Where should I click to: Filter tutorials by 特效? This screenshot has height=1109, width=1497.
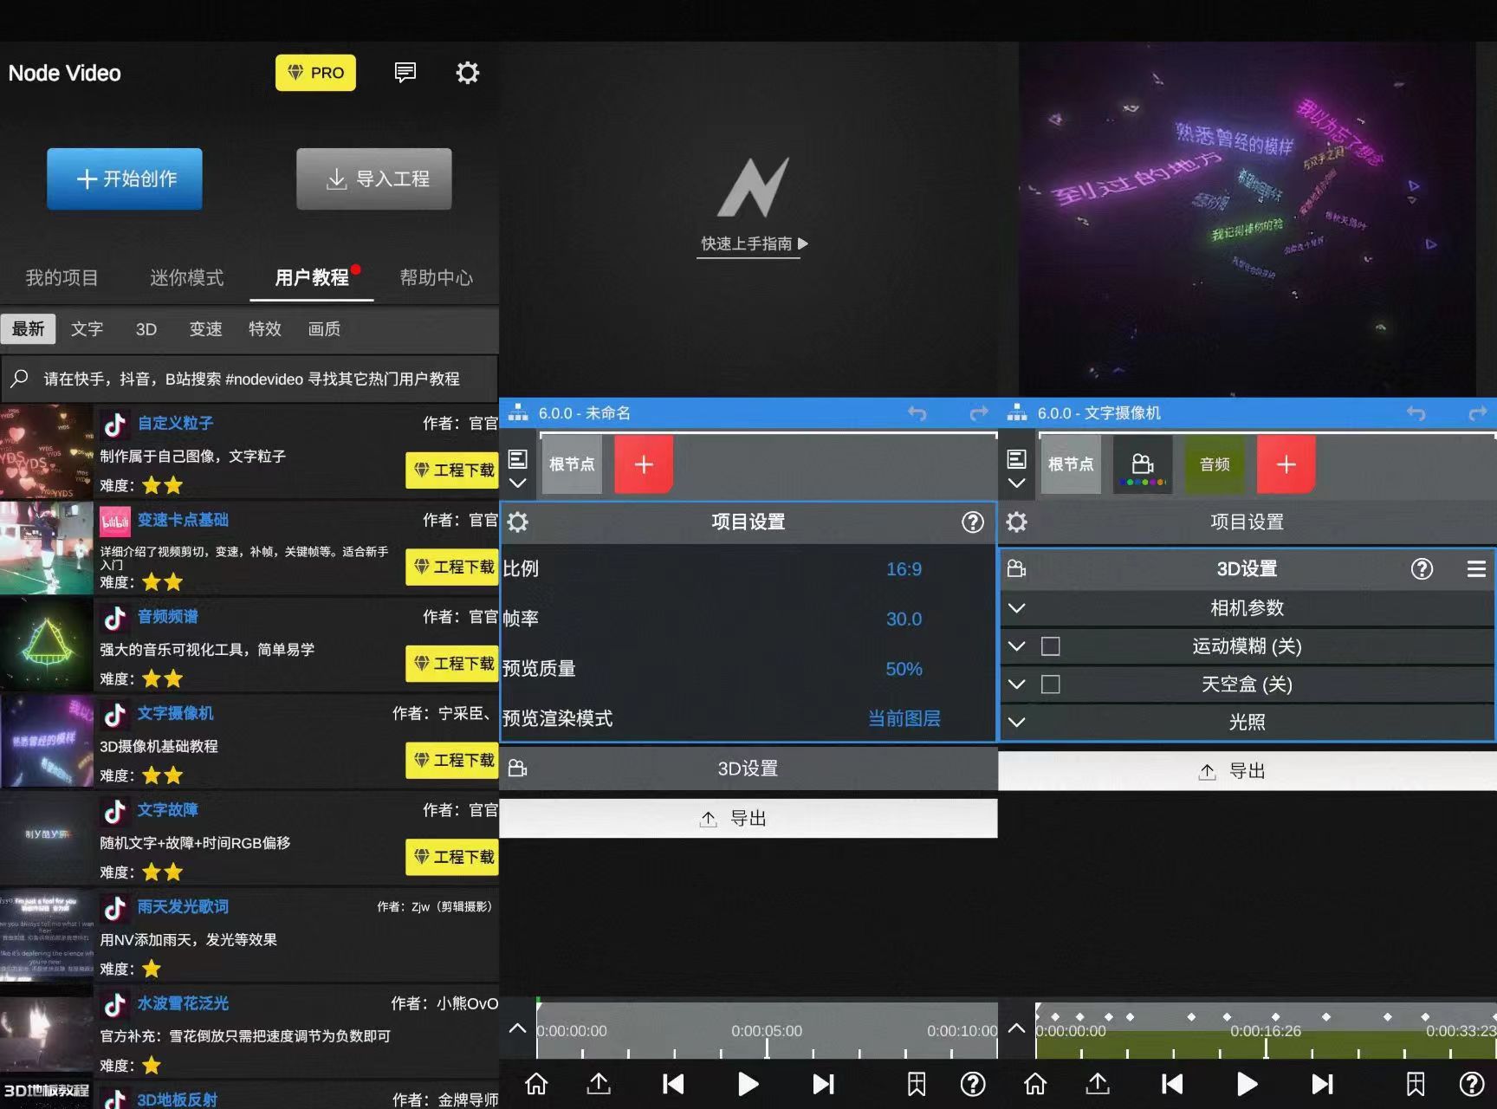tap(264, 328)
